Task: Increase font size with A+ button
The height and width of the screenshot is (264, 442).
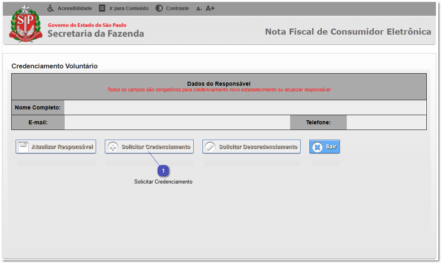Action: click(x=210, y=8)
